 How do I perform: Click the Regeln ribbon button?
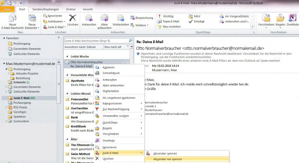pyautogui.click(x=280, y=21)
